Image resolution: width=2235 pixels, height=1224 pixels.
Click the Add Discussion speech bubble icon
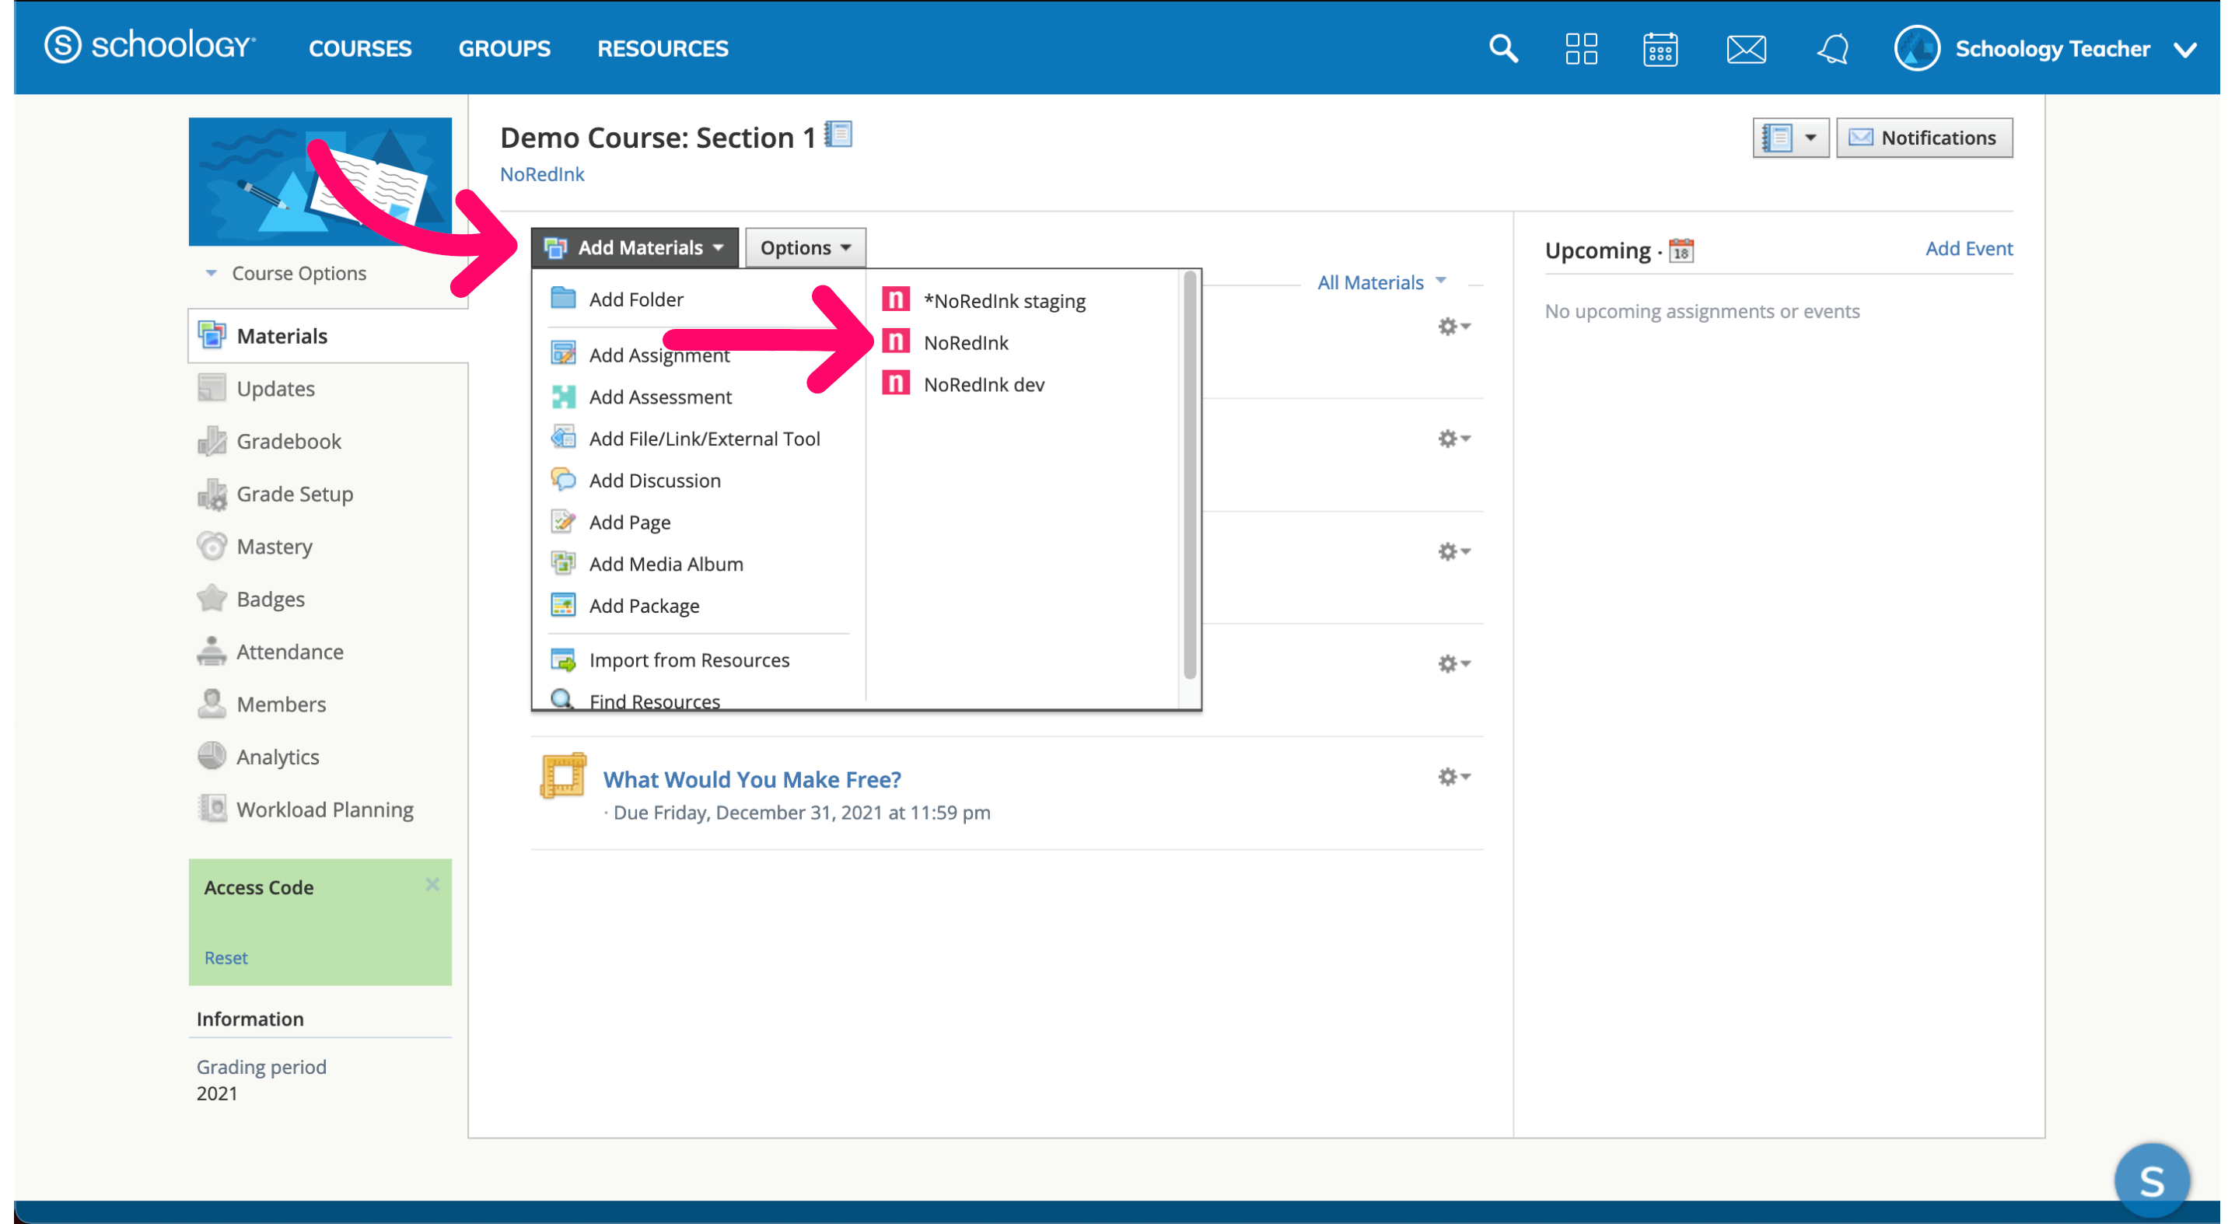coord(563,479)
